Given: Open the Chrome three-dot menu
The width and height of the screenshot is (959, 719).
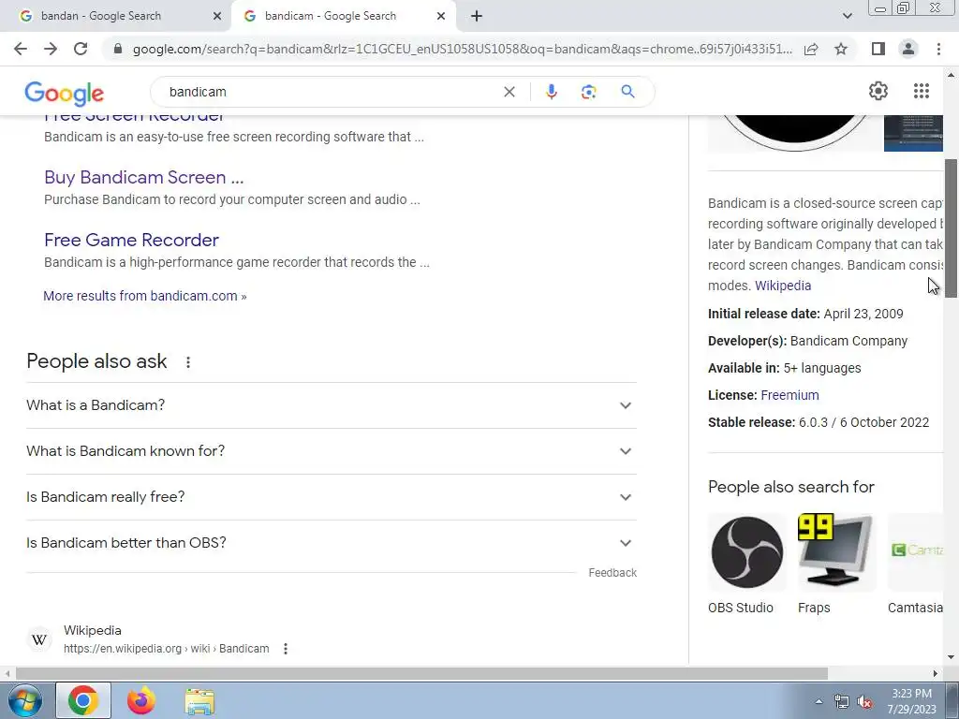Looking at the screenshot, I should tap(938, 49).
